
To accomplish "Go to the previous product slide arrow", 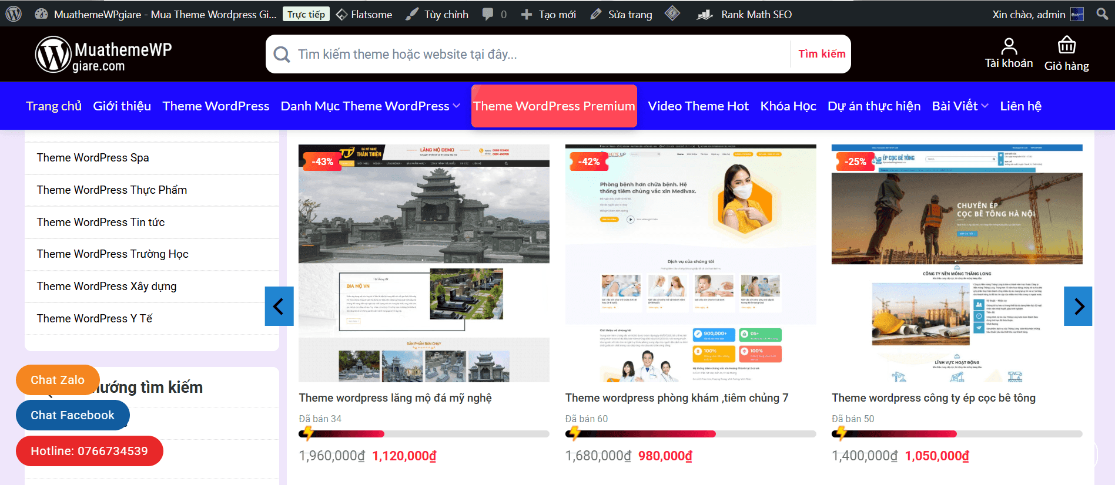I will (x=279, y=306).
